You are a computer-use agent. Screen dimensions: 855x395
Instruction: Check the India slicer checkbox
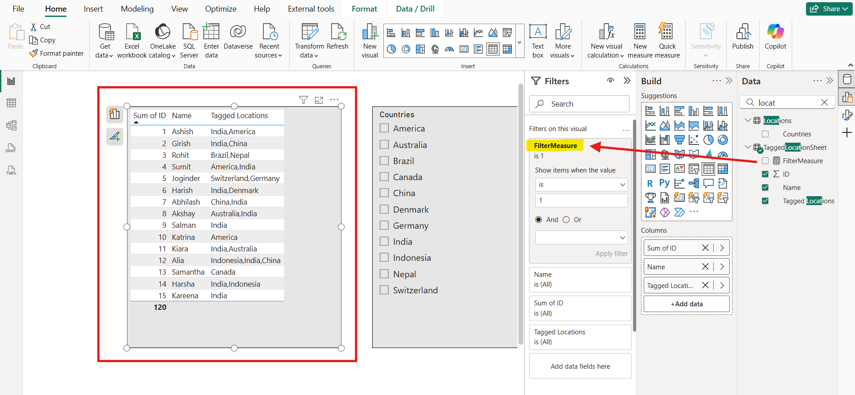coord(384,242)
